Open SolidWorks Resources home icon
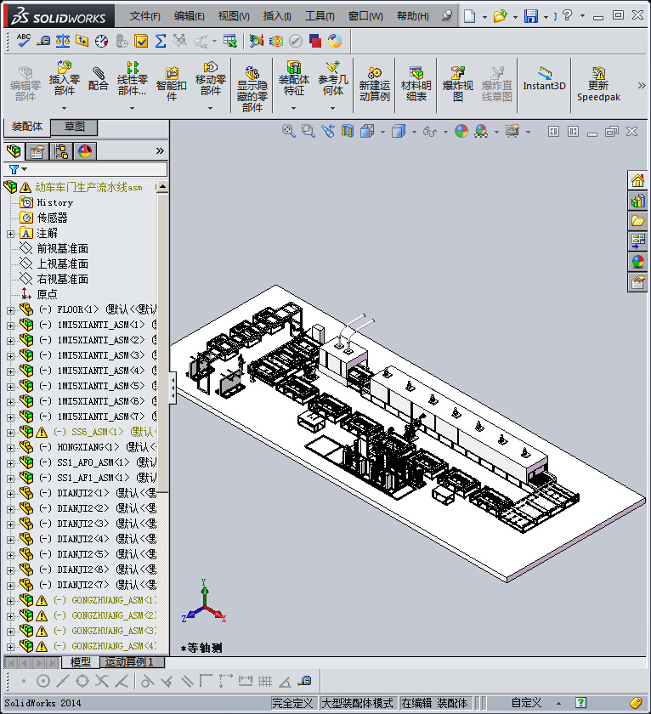Viewport: 651px width, 714px height. coord(637,181)
